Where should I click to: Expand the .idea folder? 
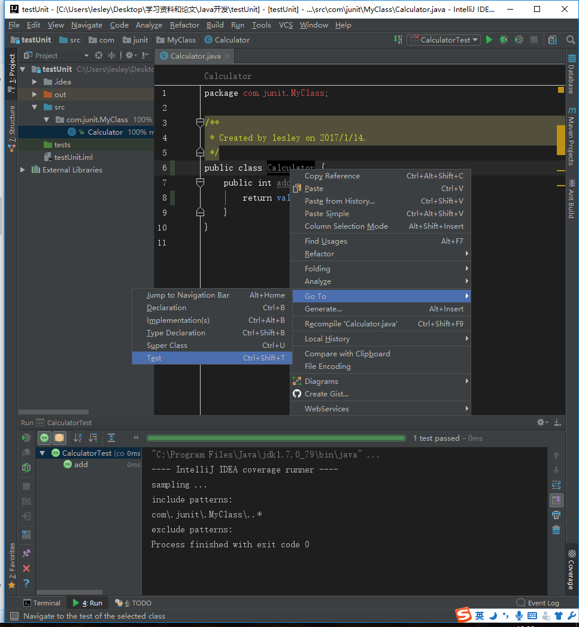tap(34, 81)
